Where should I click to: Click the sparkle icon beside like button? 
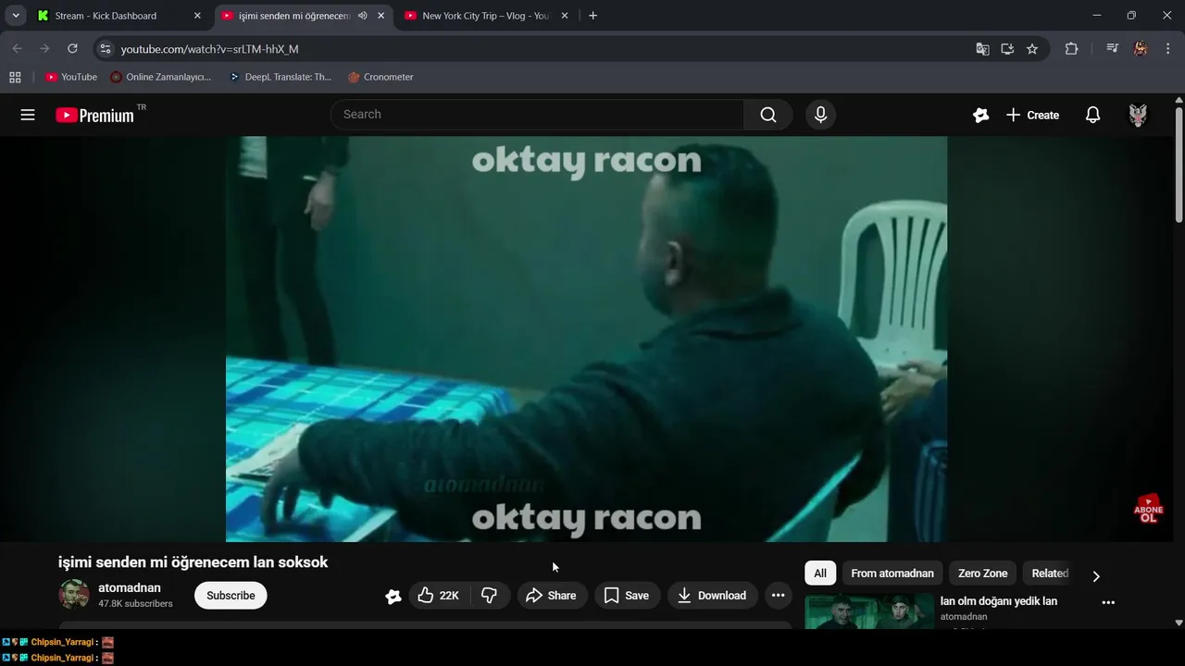tap(393, 597)
